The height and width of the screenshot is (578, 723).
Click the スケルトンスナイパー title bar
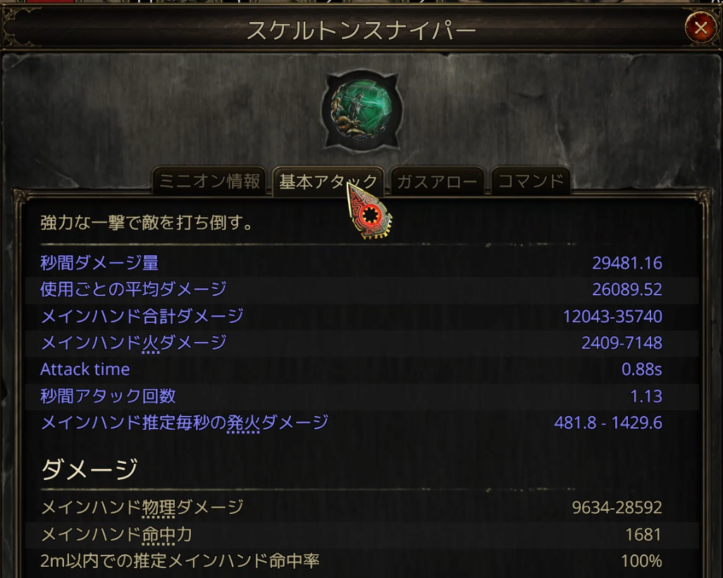[x=361, y=30]
